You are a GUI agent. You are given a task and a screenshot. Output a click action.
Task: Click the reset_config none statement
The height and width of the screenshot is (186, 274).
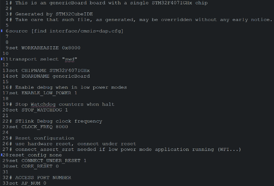tap(36, 155)
